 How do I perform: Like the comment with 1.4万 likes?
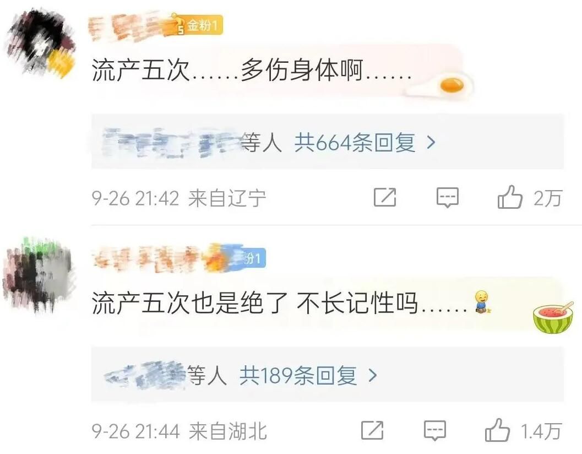(x=497, y=430)
